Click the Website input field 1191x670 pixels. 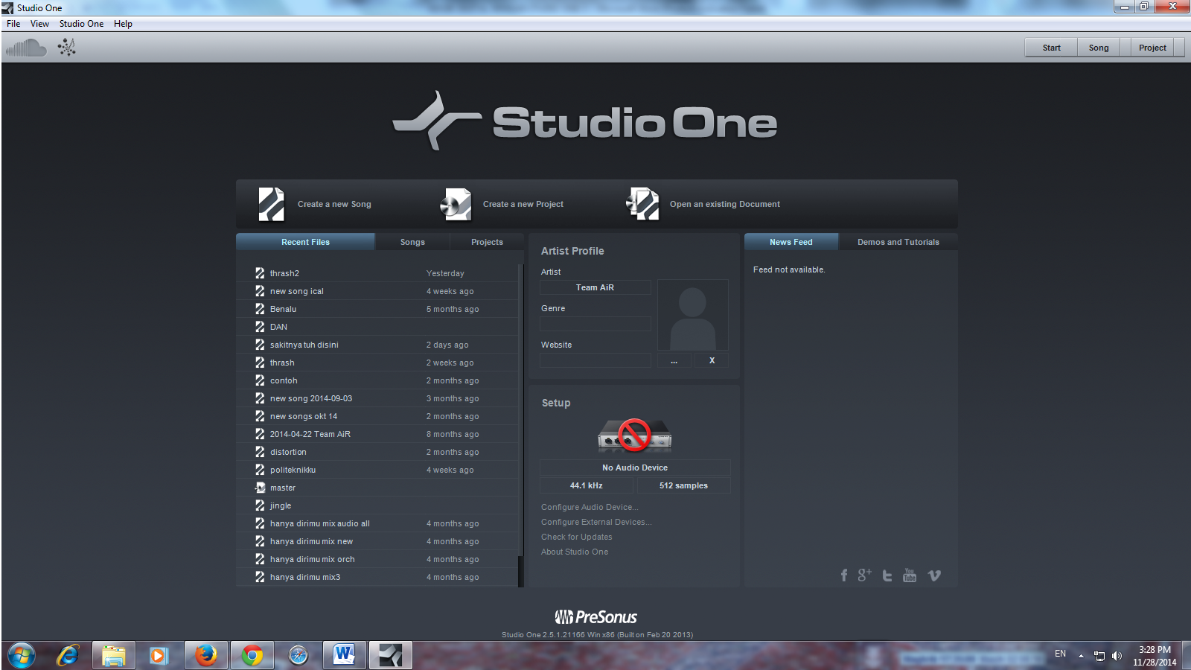(x=595, y=360)
